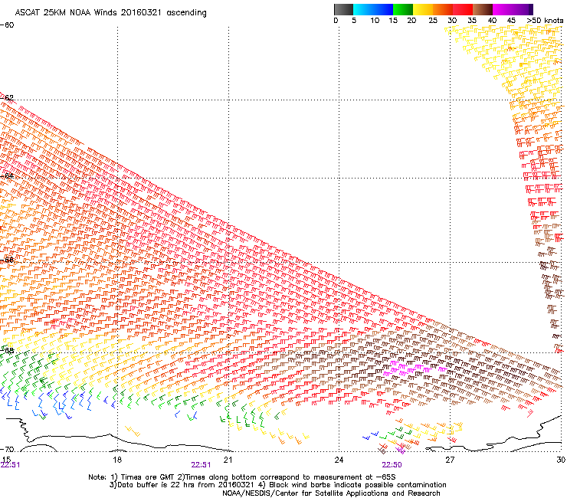
Task: Click the '25' label under the color legend
Action: [433, 21]
